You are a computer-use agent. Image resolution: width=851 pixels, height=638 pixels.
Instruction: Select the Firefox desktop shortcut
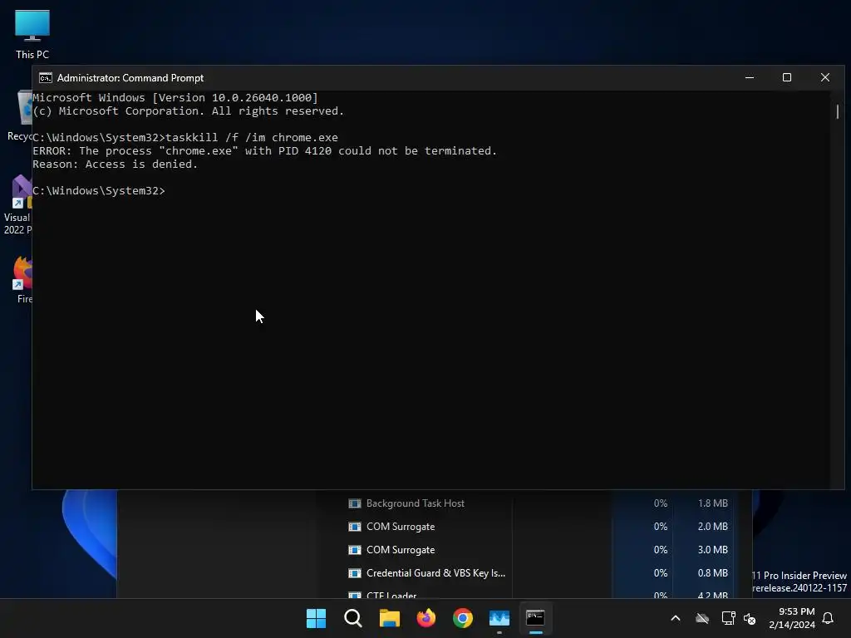coord(22,279)
